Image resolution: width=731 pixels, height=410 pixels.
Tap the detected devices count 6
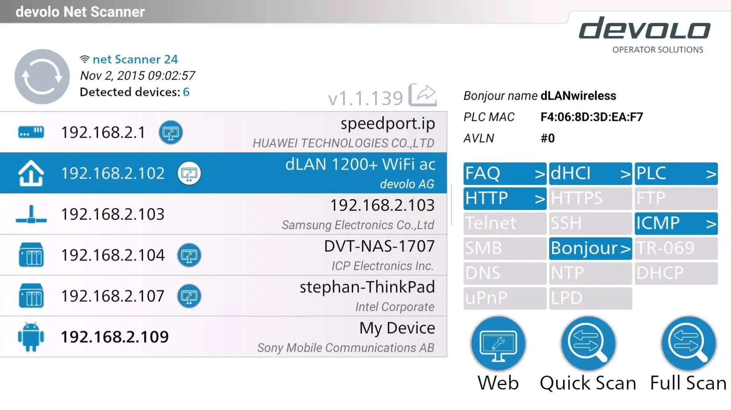coord(186,92)
